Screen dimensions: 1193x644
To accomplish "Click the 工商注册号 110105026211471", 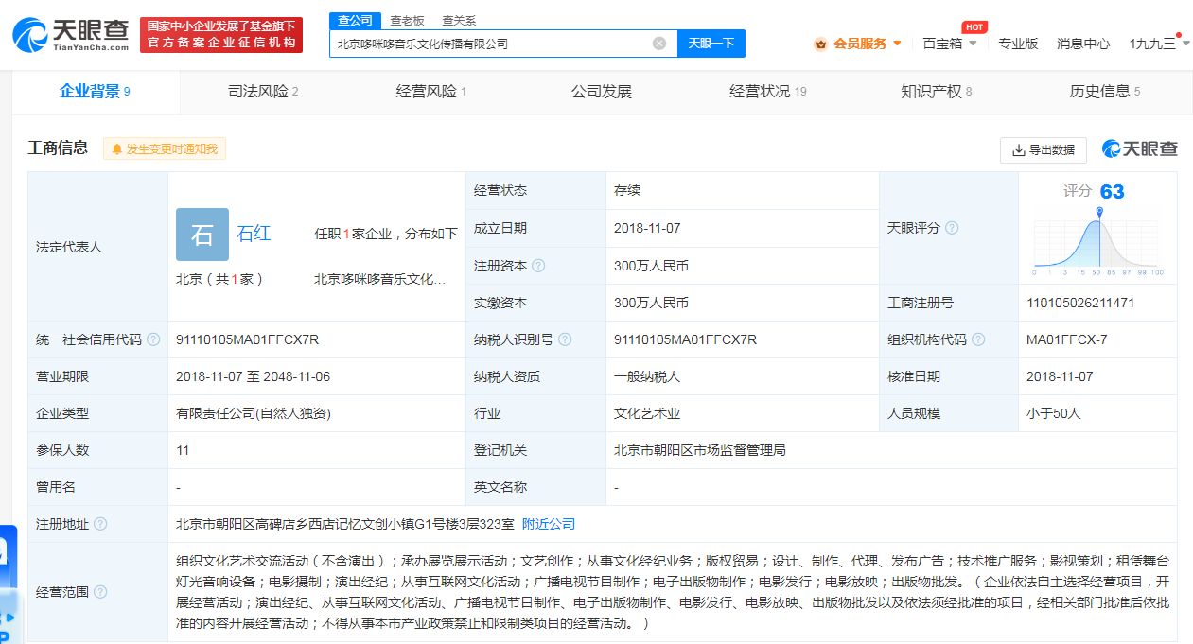I will coord(1080,303).
